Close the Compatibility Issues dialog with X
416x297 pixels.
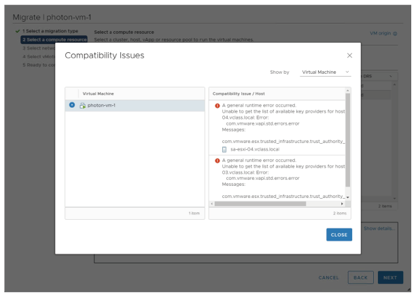pyautogui.click(x=349, y=56)
